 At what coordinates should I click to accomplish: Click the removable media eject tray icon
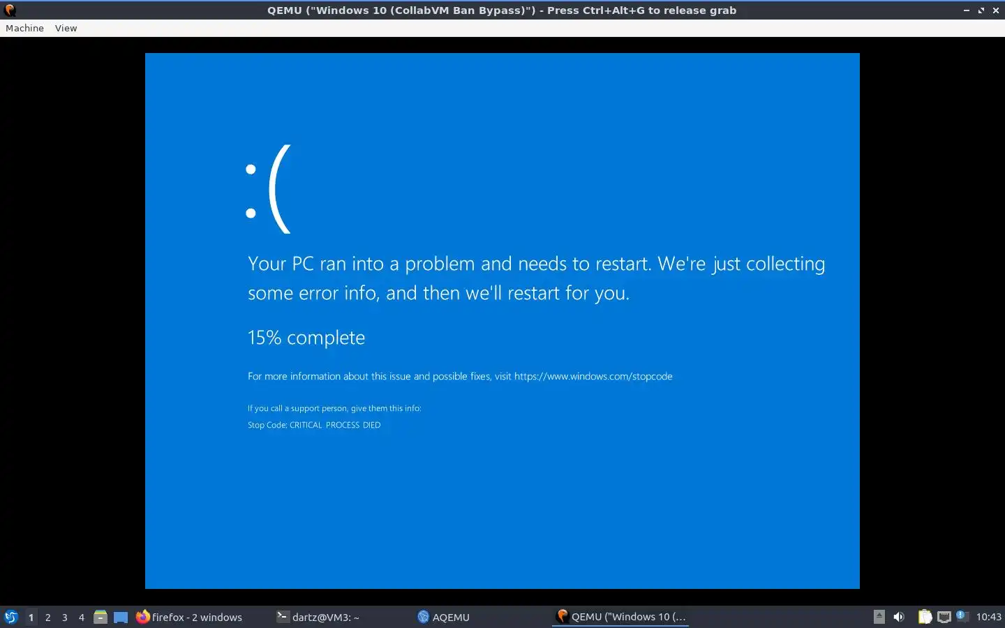click(x=879, y=617)
